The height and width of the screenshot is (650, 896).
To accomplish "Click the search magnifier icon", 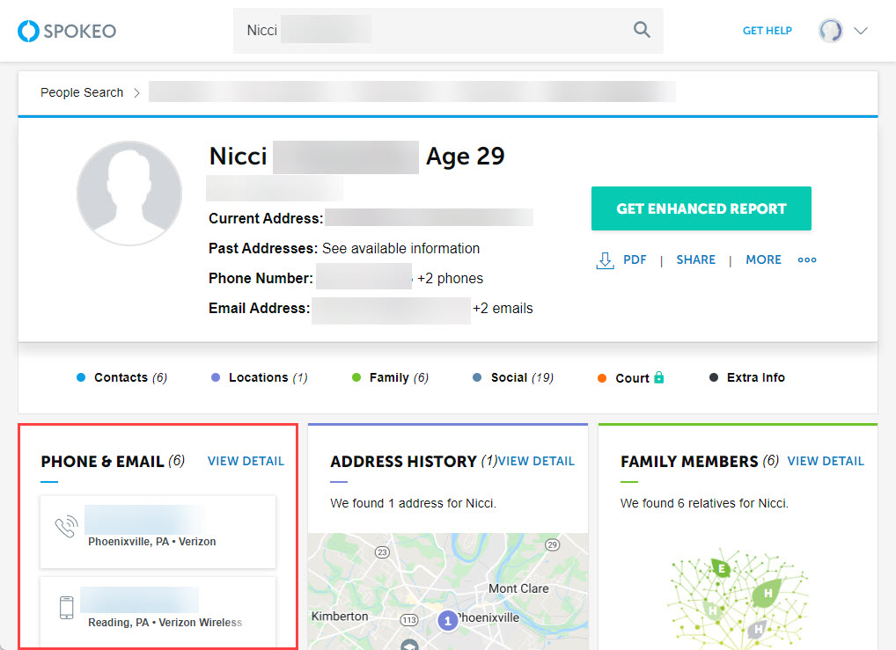I will click(642, 30).
